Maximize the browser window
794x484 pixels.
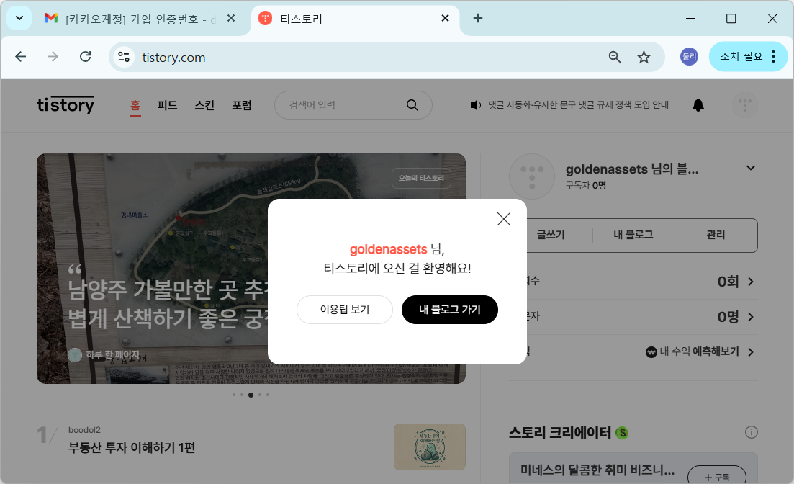731,18
